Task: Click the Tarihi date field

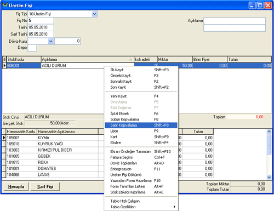Action: [41, 27]
